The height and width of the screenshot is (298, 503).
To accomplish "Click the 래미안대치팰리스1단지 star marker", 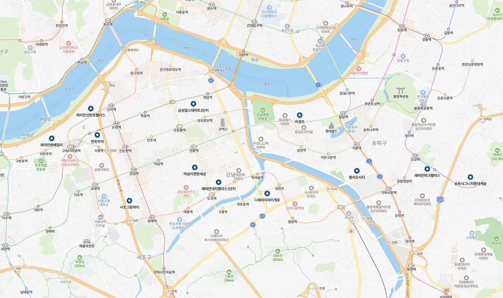I will pyautogui.click(x=218, y=182).
